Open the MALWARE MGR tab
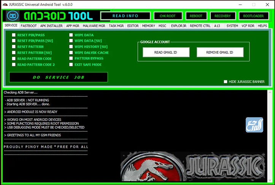 coord(93,26)
